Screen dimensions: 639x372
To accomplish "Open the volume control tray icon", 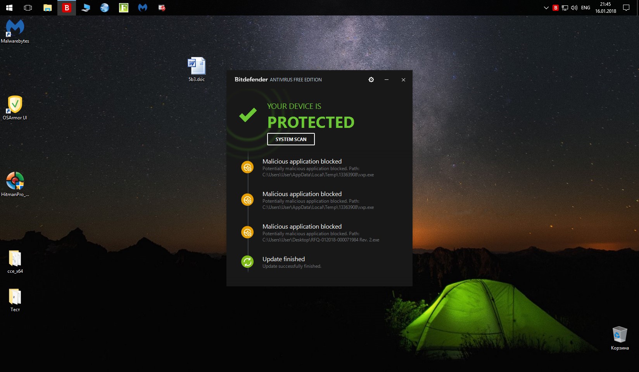I will [574, 8].
